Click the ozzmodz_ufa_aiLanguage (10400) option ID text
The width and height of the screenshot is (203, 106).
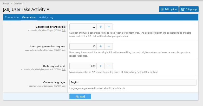click(x=45, y=86)
